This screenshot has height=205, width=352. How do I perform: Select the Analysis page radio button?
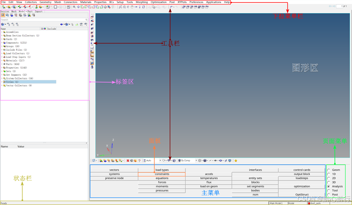click(x=329, y=186)
